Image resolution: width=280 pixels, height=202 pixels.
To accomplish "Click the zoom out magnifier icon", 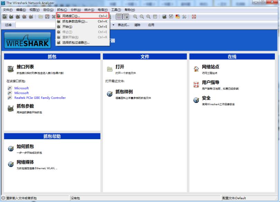I will 142,17.
